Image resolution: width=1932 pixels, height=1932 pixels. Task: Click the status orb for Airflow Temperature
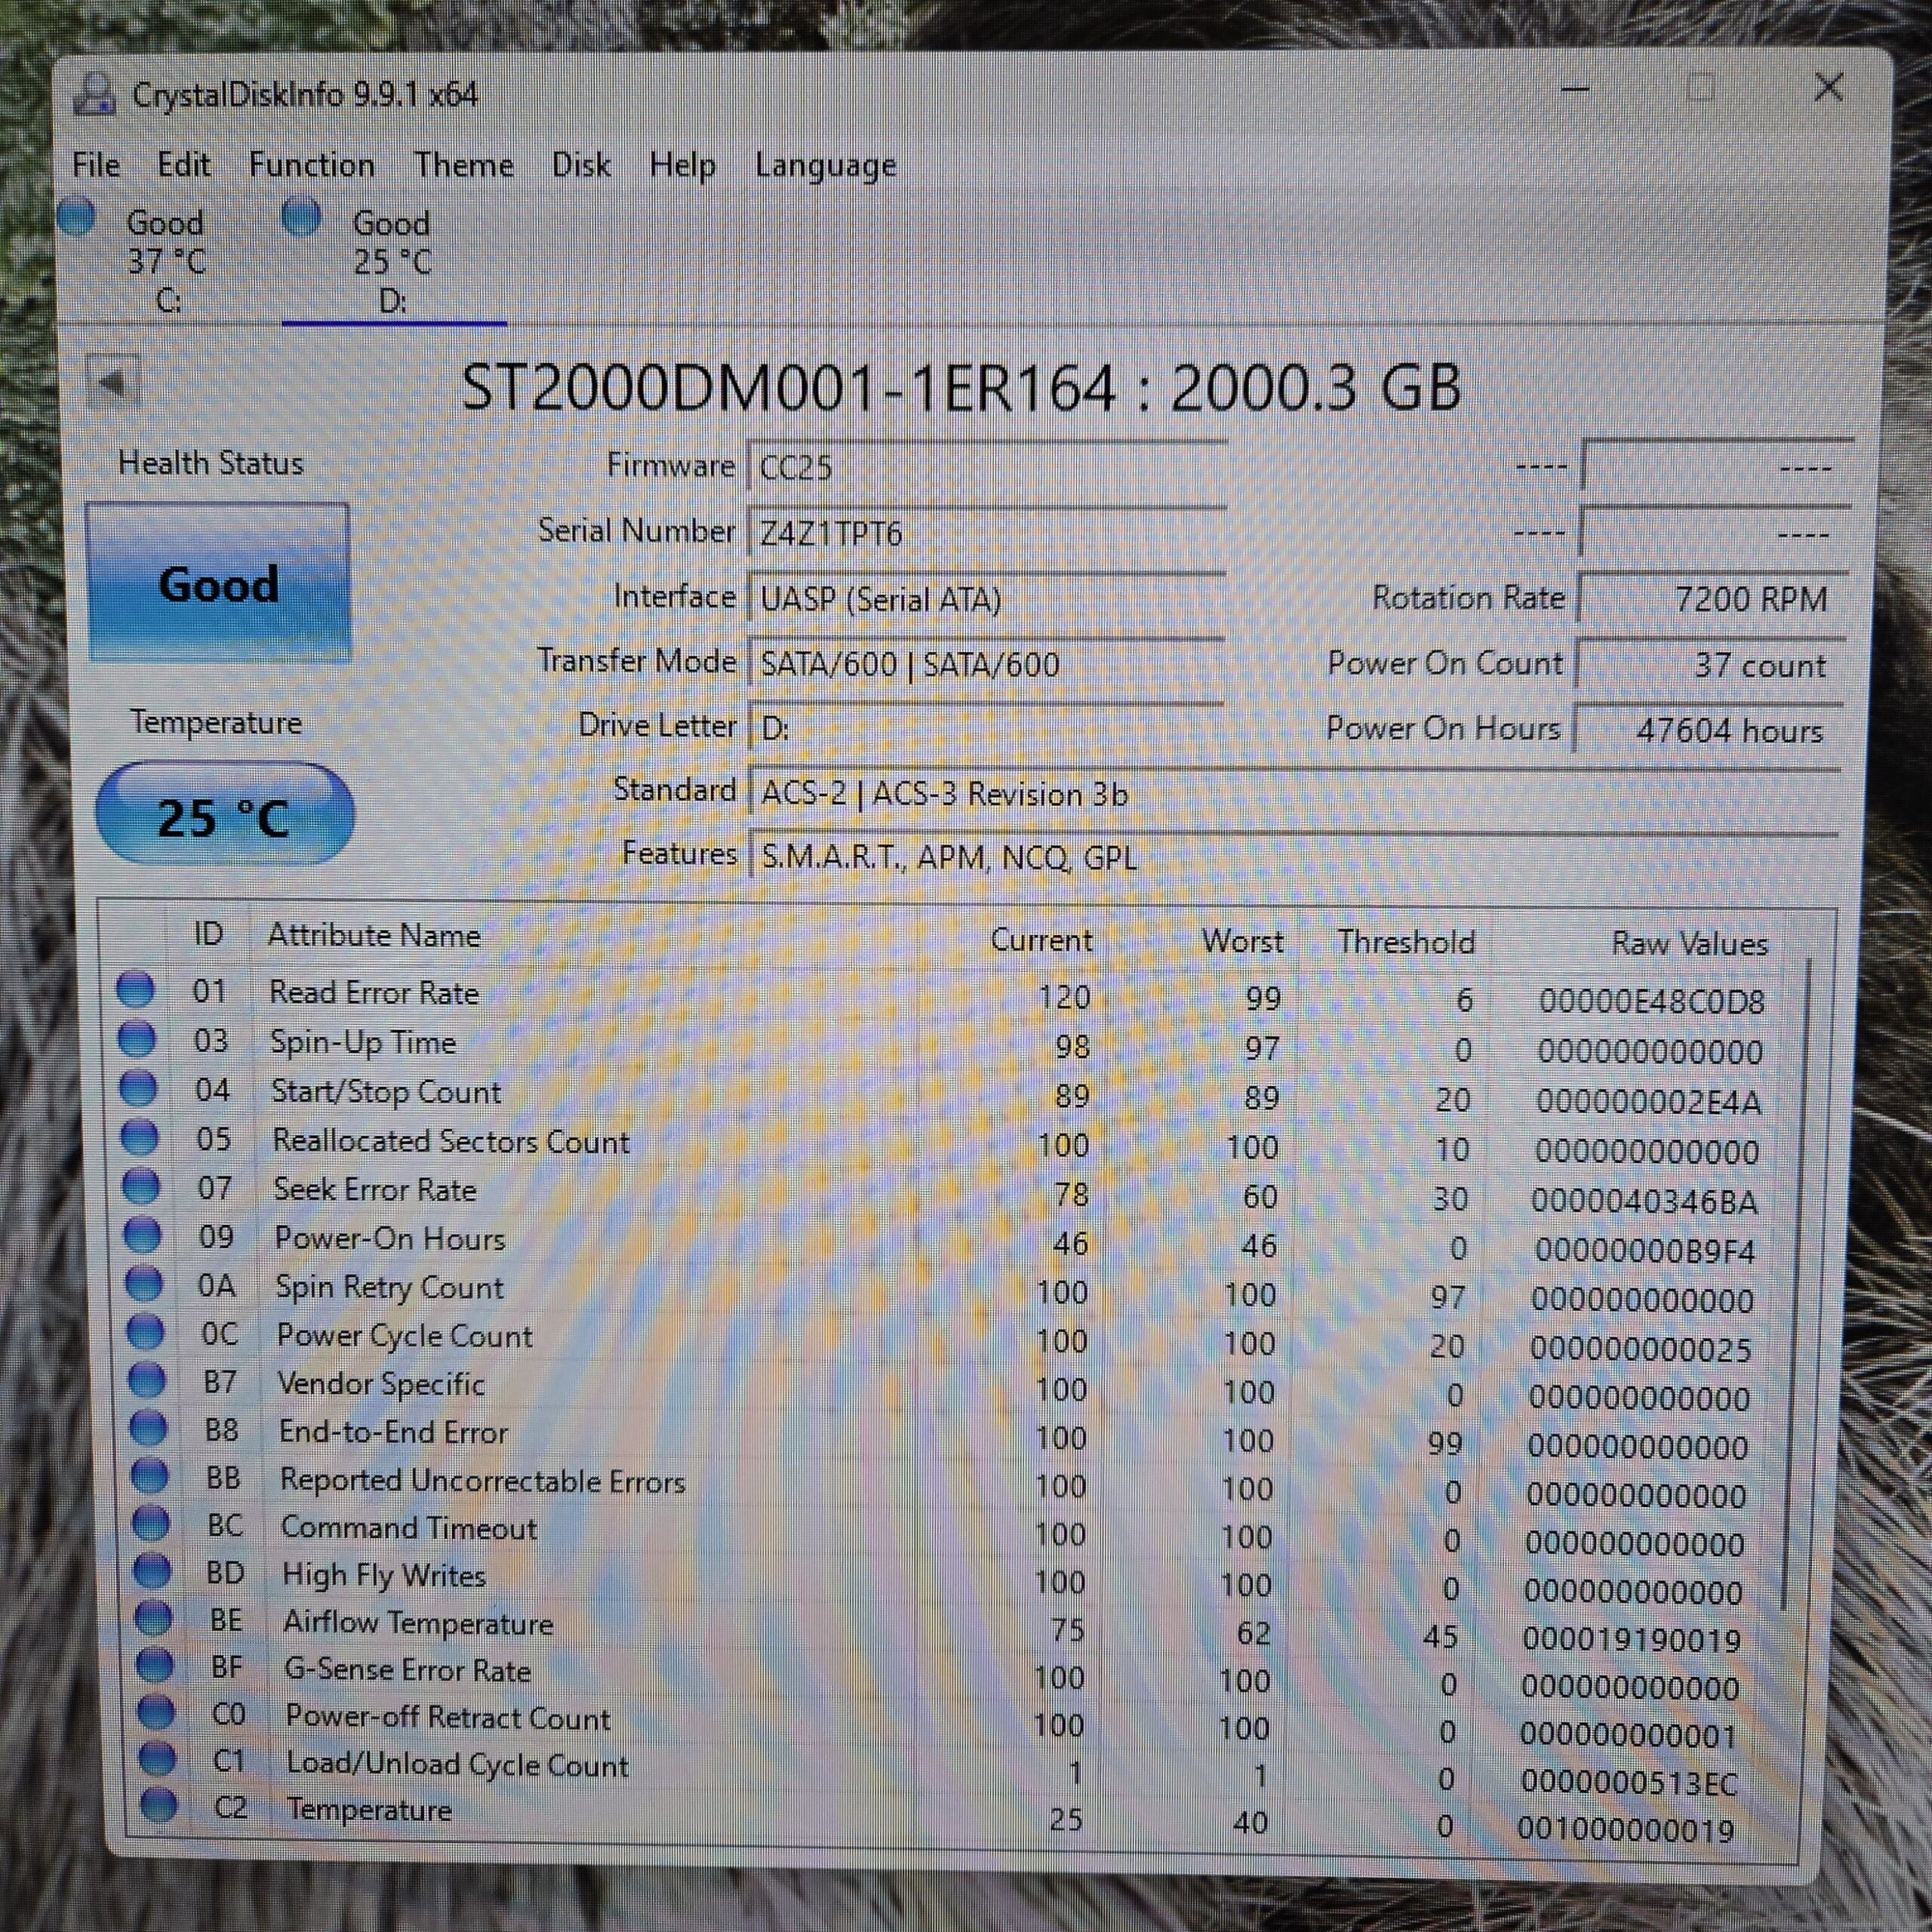tap(154, 1618)
